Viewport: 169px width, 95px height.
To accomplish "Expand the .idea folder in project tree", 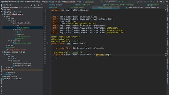I will [3, 10].
